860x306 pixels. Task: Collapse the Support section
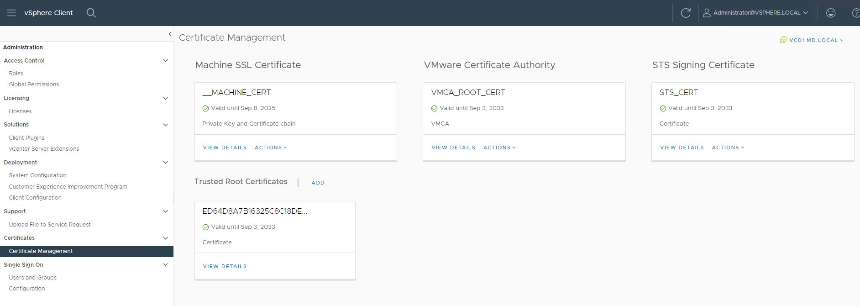[x=165, y=211]
